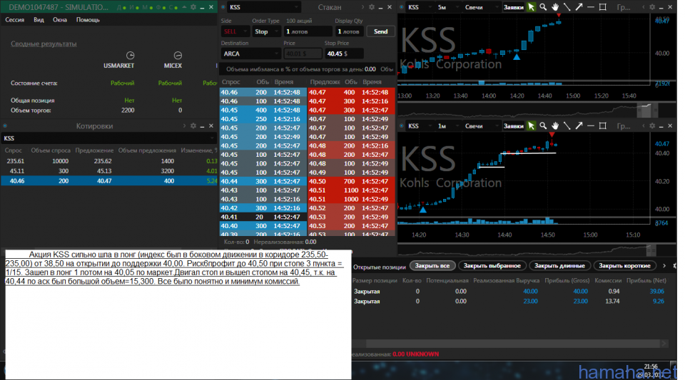Open the Помощь menu
Image resolution: width=685 pixels, height=380 pixels.
point(88,20)
